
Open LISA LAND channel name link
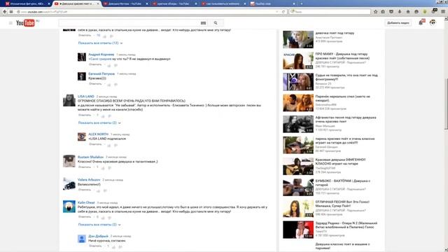point(85,97)
